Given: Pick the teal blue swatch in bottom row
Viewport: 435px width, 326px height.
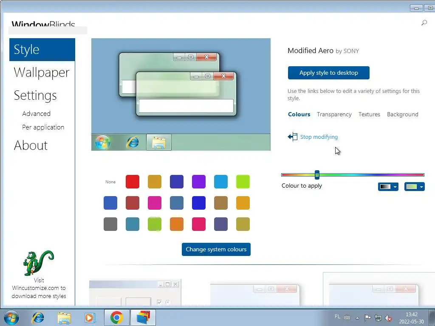Looking at the screenshot, I should pos(133,224).
